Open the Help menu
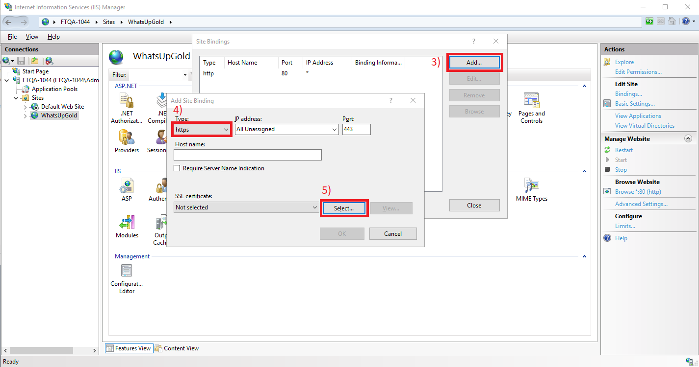The width and height of the screenshot is (699, 367). [x=53, y=37]
